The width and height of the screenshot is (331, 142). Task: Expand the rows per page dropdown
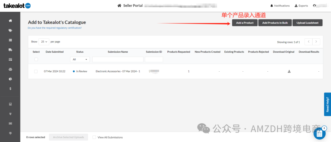(44, 42)
